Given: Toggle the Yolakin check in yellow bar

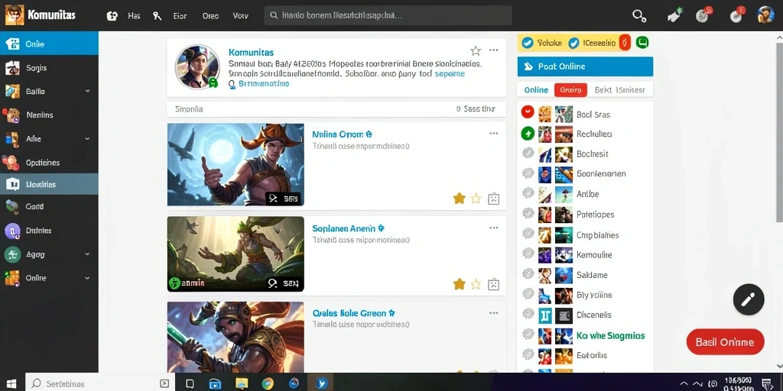Looking at the screenshot, I should 528,44.
